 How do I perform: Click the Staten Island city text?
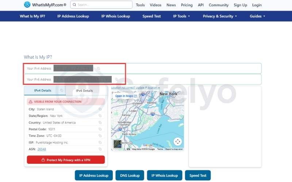[x=45, y=109]
